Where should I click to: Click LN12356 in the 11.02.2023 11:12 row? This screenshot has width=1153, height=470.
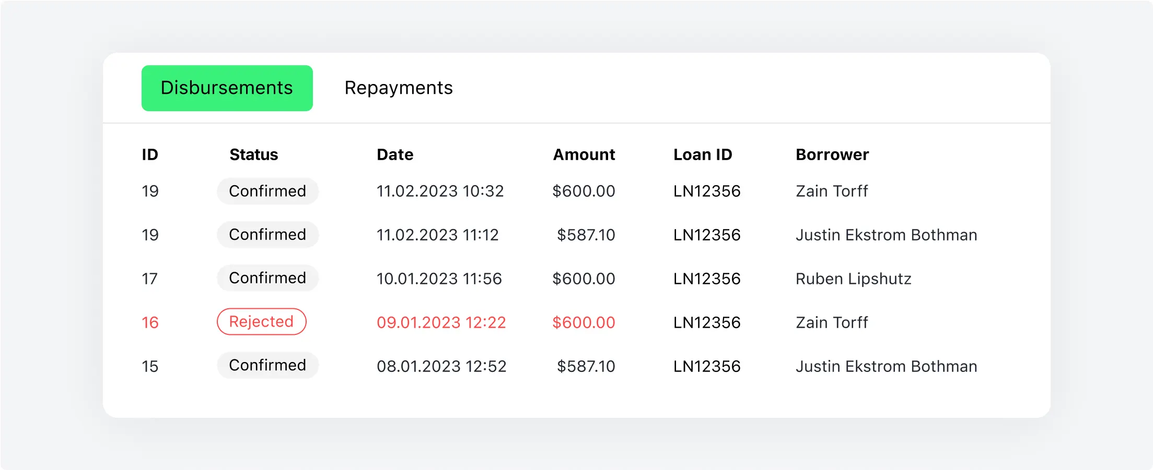(707, 235)
